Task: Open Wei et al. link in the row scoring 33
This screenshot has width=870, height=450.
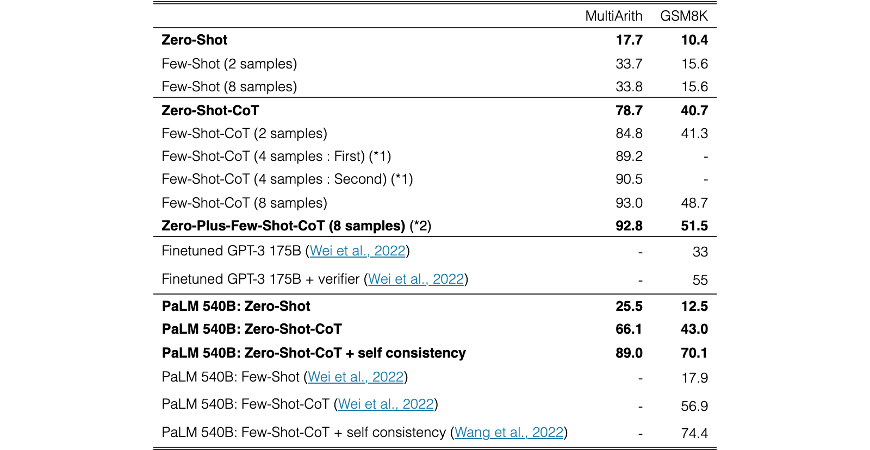Action: tap(358, 251)
